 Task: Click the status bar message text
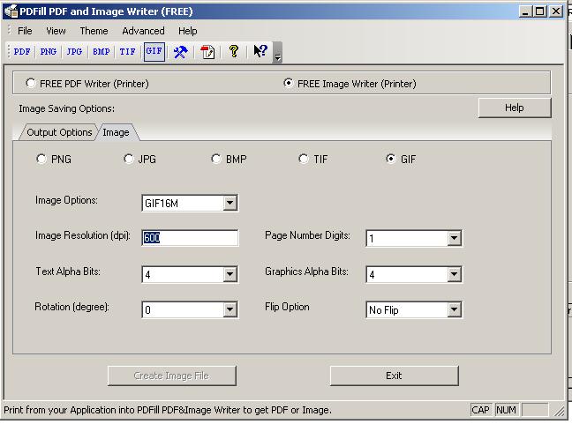point(168,410)
